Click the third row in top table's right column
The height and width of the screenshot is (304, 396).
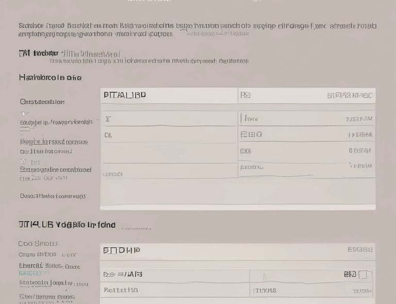tap(306, 151)
